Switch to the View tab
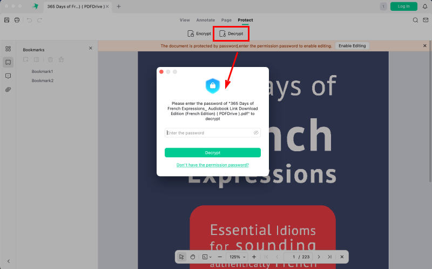 click(185, 20)
